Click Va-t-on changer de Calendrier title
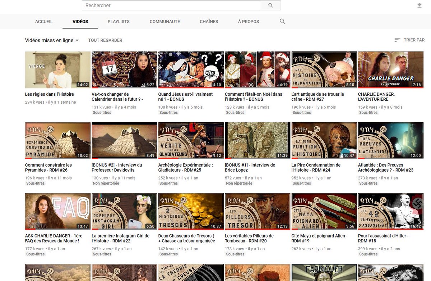Viewport: 431px width, 281px height. point(117,97)
